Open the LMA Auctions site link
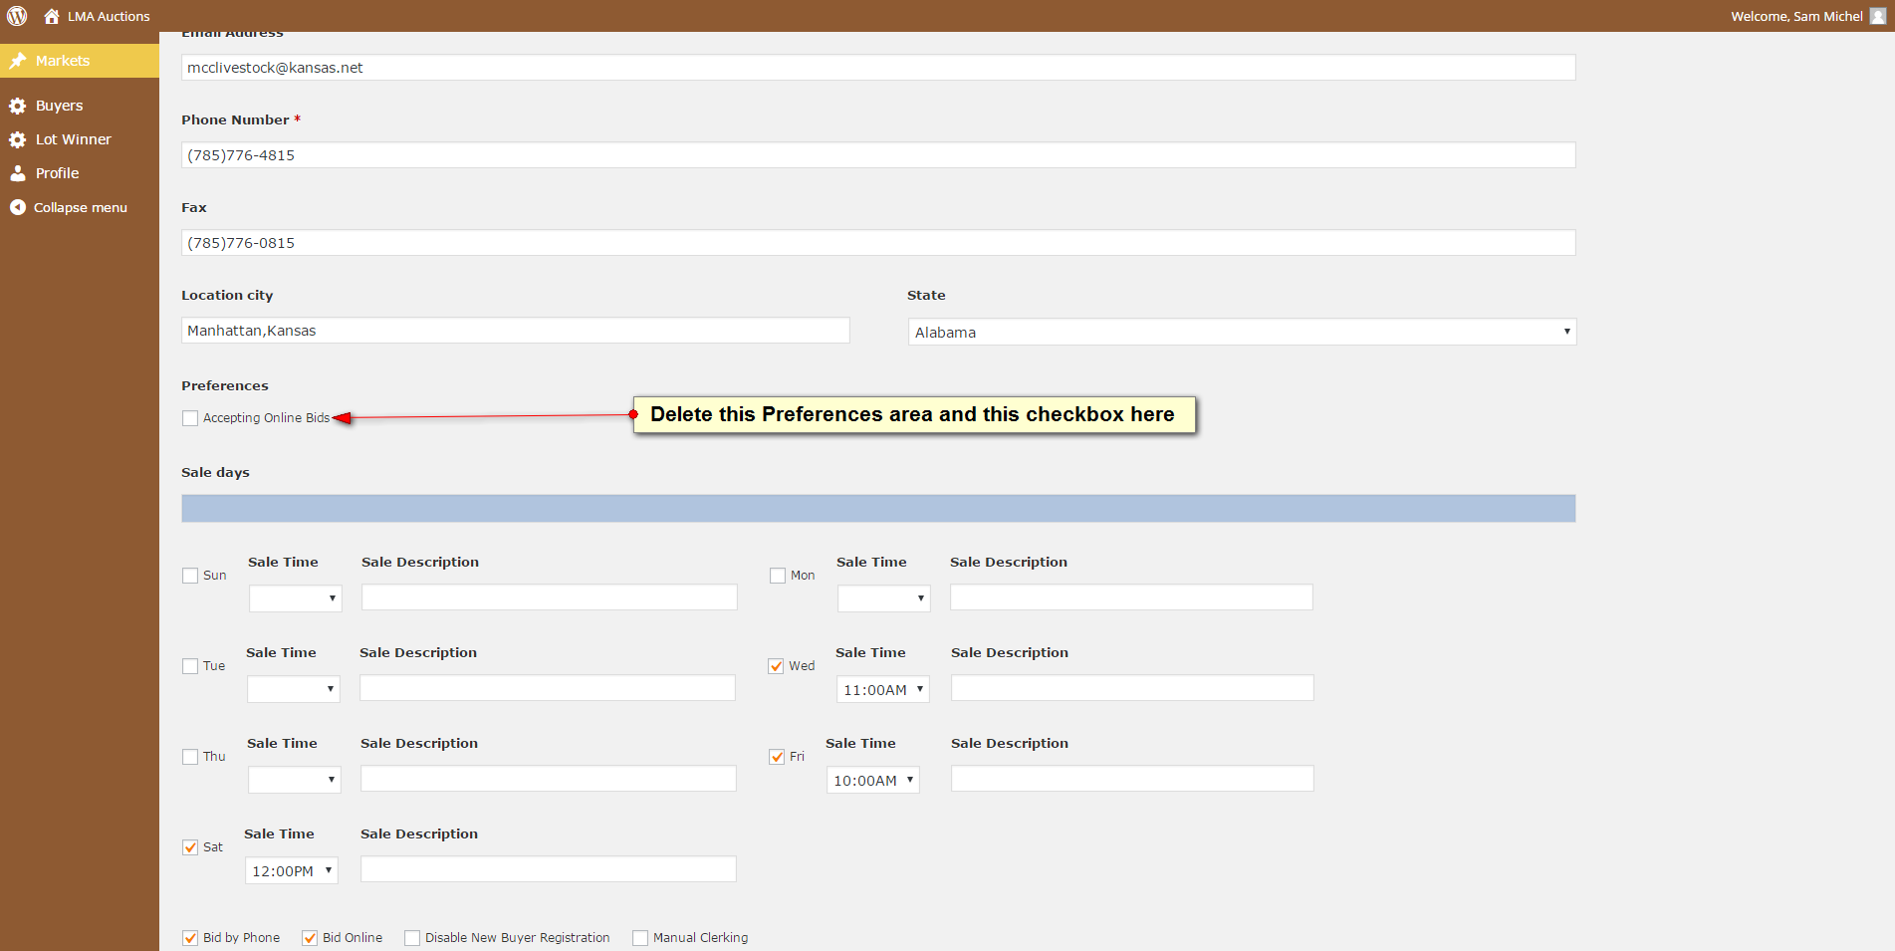Screen dimensions: 1895x951 [109, 16]
